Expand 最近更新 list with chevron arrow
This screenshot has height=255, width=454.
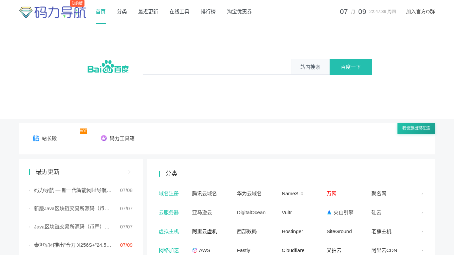click(x=129, y=172)
